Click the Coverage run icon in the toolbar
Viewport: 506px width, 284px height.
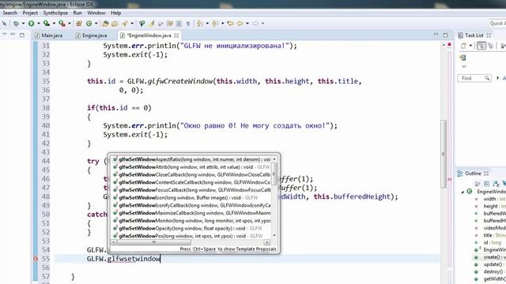46,23
